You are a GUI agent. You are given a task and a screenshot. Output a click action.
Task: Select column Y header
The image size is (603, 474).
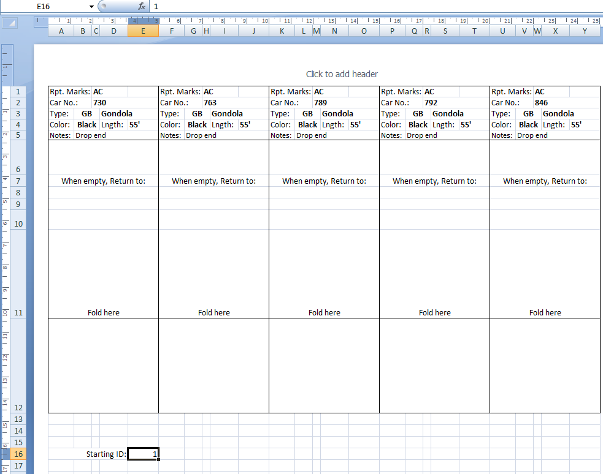[585, 31]
